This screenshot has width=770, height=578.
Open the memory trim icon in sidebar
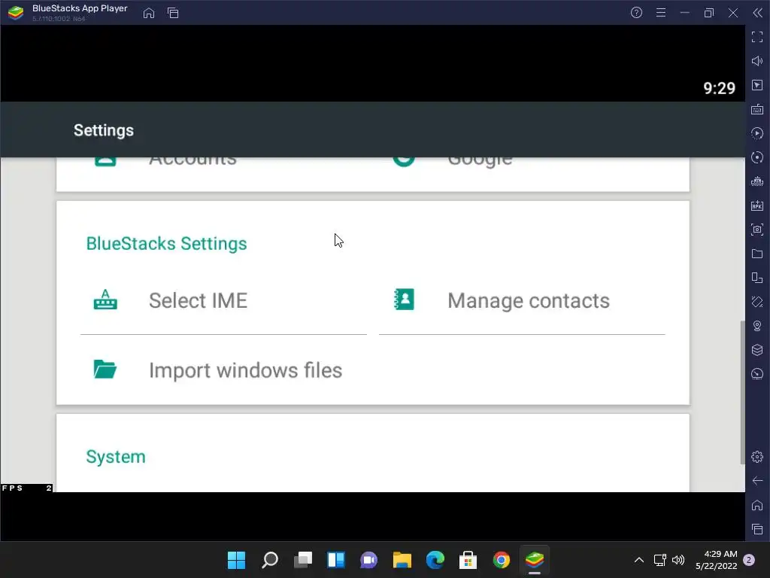(x=757, y=181)
